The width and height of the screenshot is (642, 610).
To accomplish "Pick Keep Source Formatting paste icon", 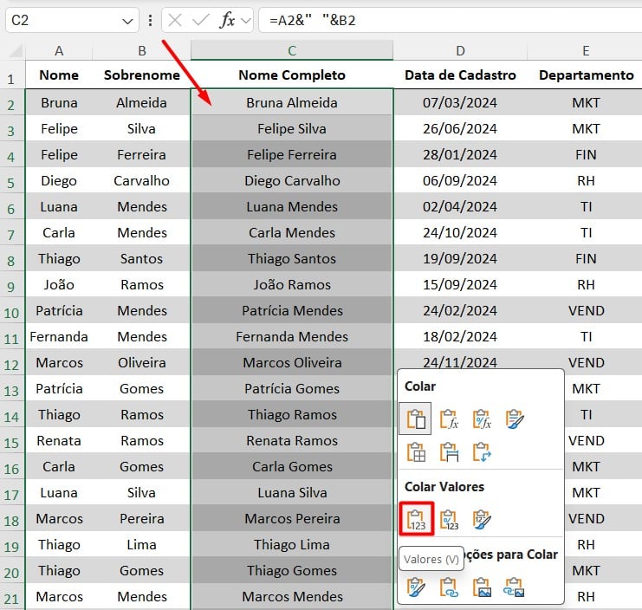I will pos(515,420).
